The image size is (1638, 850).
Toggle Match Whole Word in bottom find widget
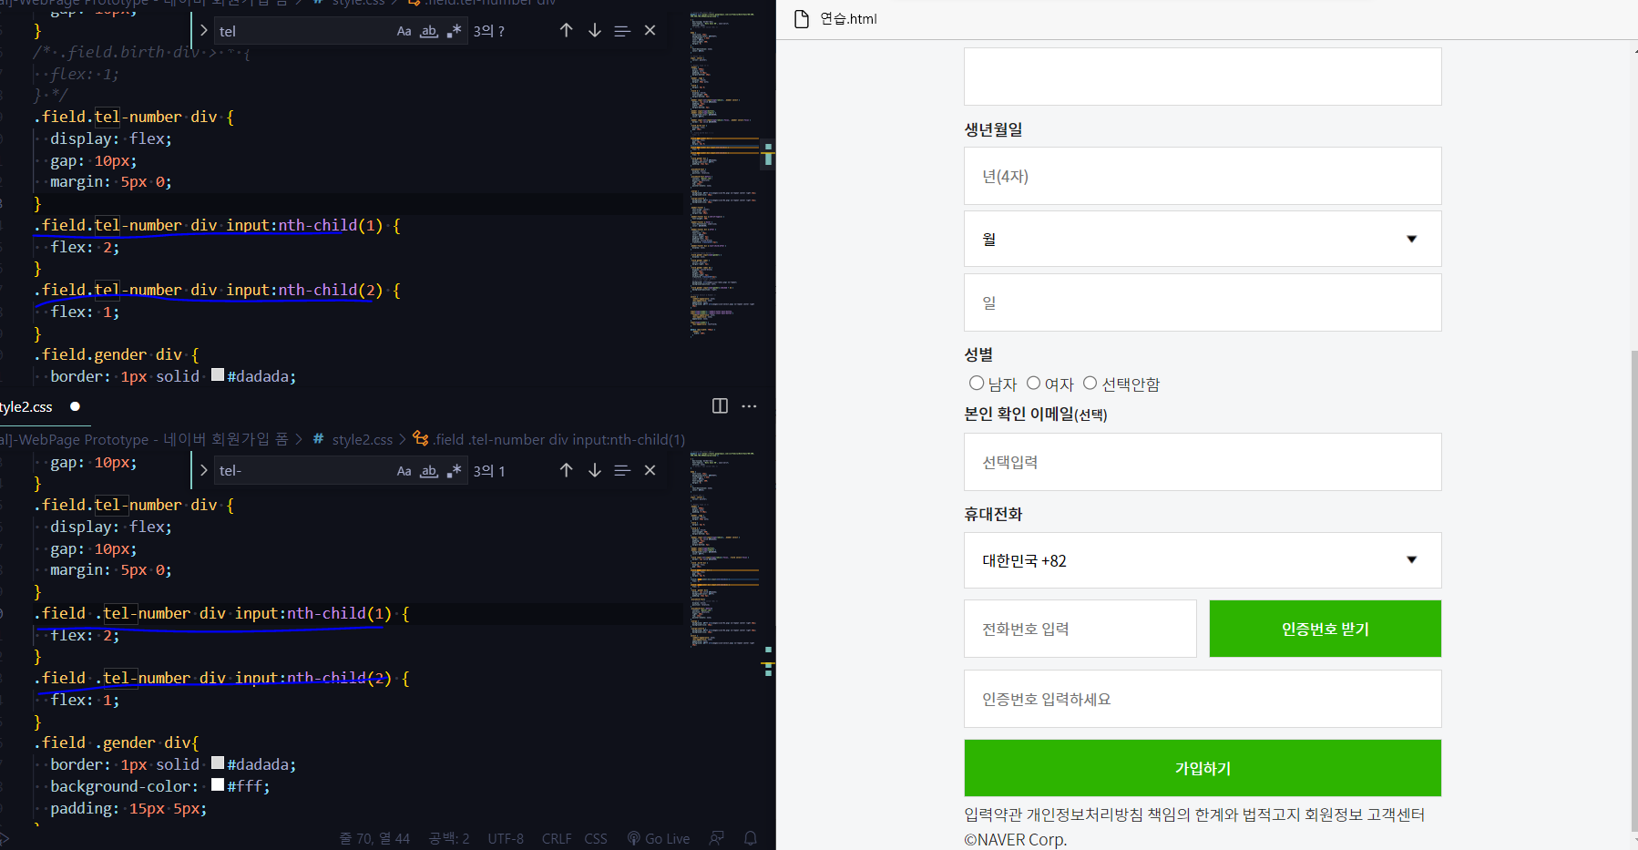pos(429,471)
